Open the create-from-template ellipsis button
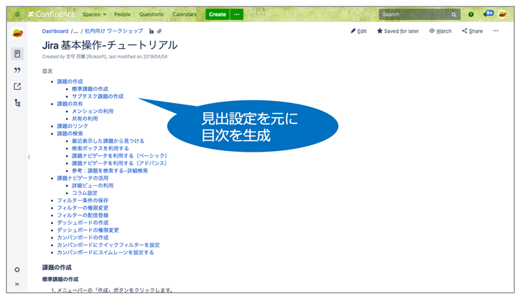 tap(237, 15)
